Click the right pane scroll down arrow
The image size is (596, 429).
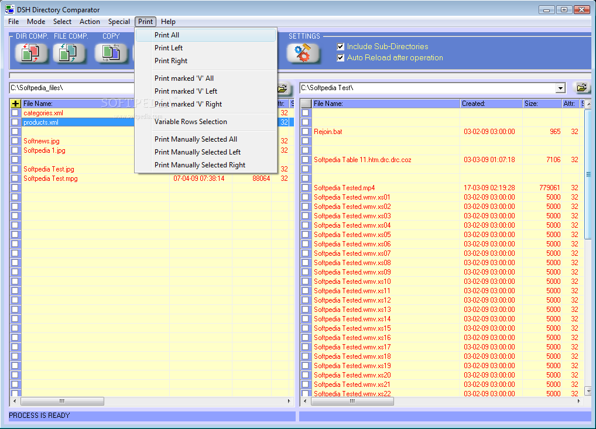click(x=588, y=391)
